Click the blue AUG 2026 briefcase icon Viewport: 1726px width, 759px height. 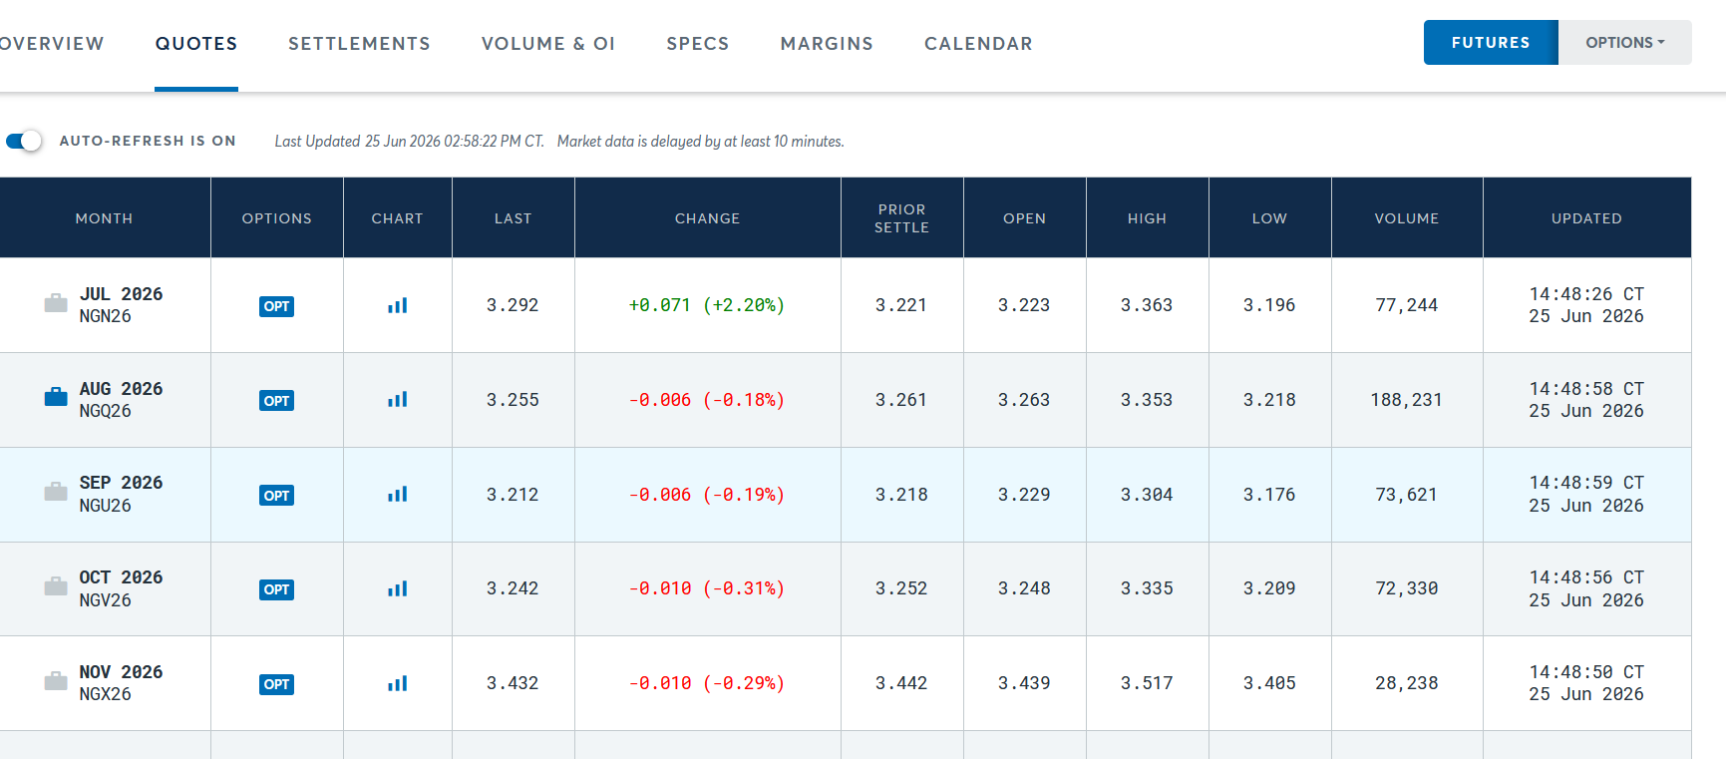coord(56,397)
